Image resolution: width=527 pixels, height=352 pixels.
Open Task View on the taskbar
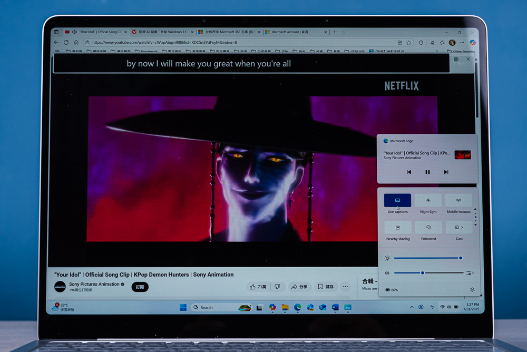click(259, 308)
